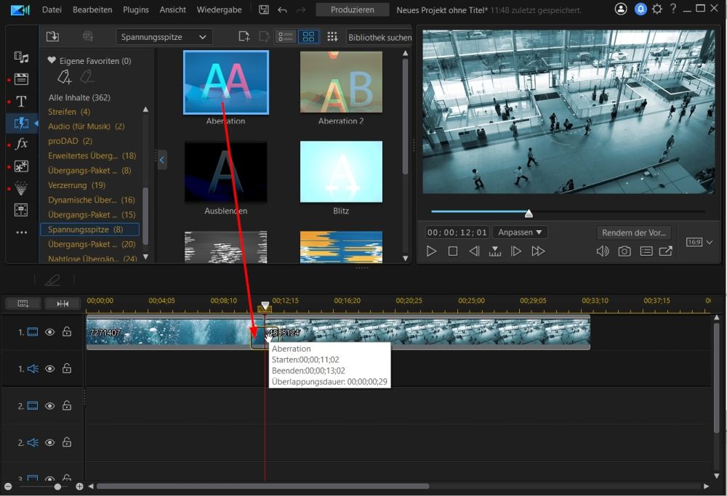Lock audio track 2
Image resolution: width=727 pixels, height=496 pixels.
67,442
